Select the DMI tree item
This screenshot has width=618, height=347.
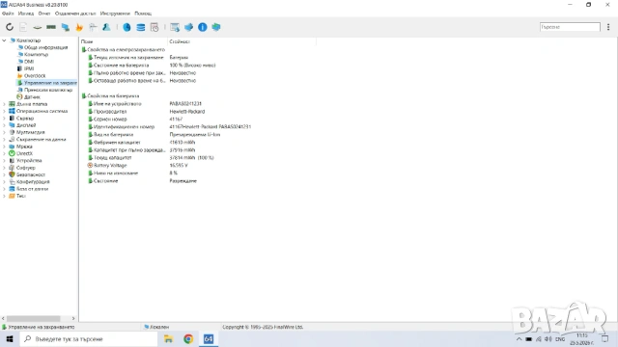click(x=29, y=62)
